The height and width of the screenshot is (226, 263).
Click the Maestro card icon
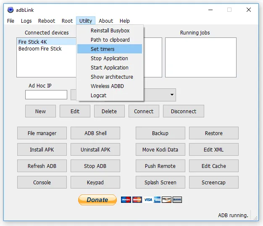[x=126, y=199]
